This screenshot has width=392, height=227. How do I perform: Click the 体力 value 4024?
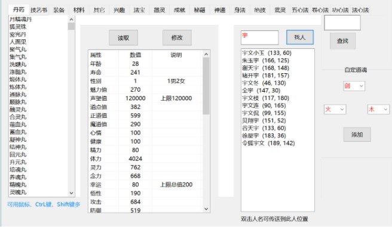click(x=135, y=158)
